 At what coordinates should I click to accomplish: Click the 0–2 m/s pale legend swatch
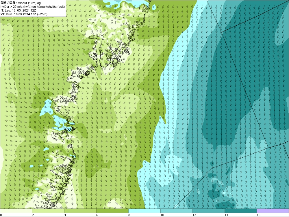[x=16, y=211]
